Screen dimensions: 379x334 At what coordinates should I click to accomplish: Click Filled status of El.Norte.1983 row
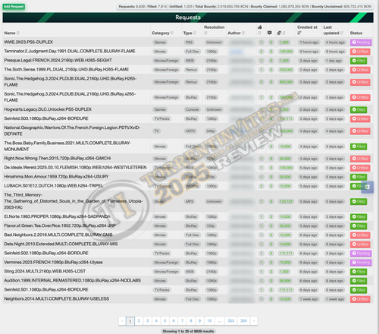pos(359,217)
